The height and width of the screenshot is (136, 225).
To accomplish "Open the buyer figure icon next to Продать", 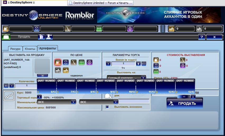I will (x=41, y=37).
